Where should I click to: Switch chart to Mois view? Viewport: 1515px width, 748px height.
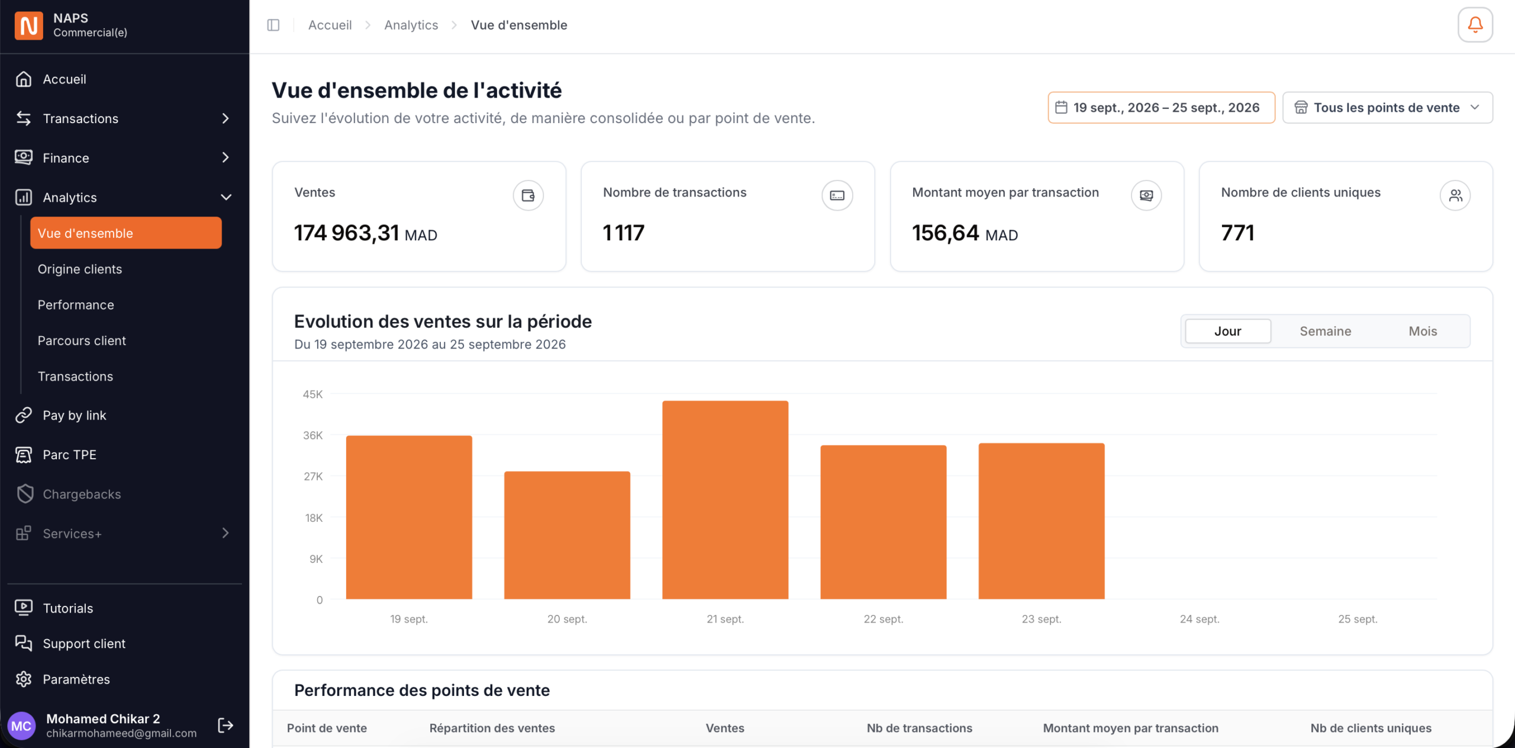(x=1423, y=331)
